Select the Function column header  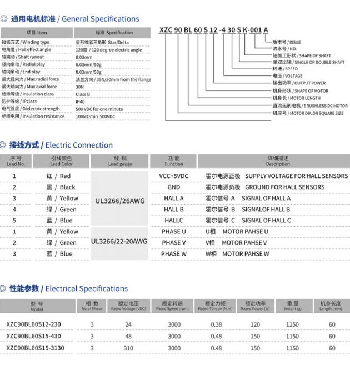click(x=173, y=161)
